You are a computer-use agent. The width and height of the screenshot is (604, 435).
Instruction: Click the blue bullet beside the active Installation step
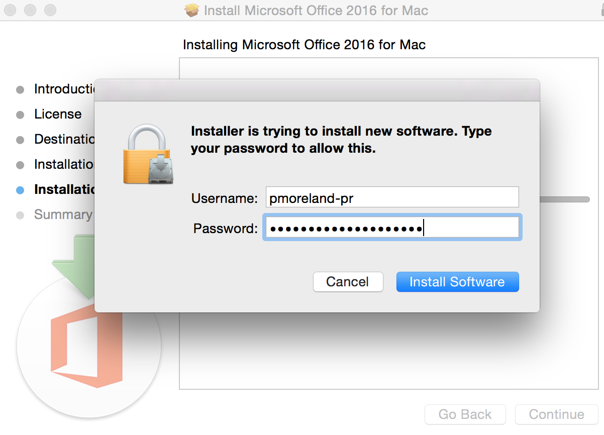coord(20,190)
